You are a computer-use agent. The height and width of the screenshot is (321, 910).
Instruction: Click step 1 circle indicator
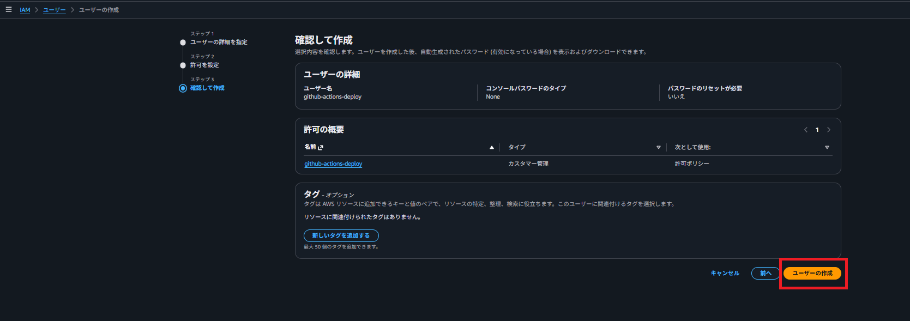pos(183,43)
